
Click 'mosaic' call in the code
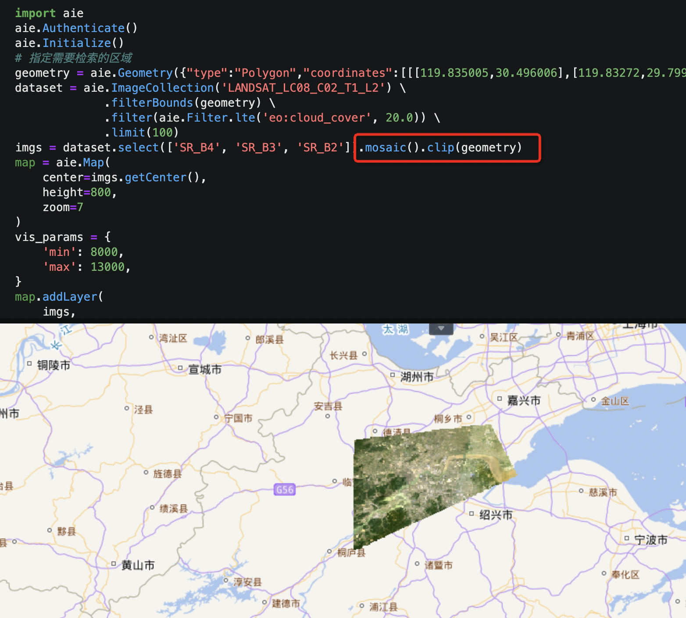pyautogui.click(x=386, y=147)
